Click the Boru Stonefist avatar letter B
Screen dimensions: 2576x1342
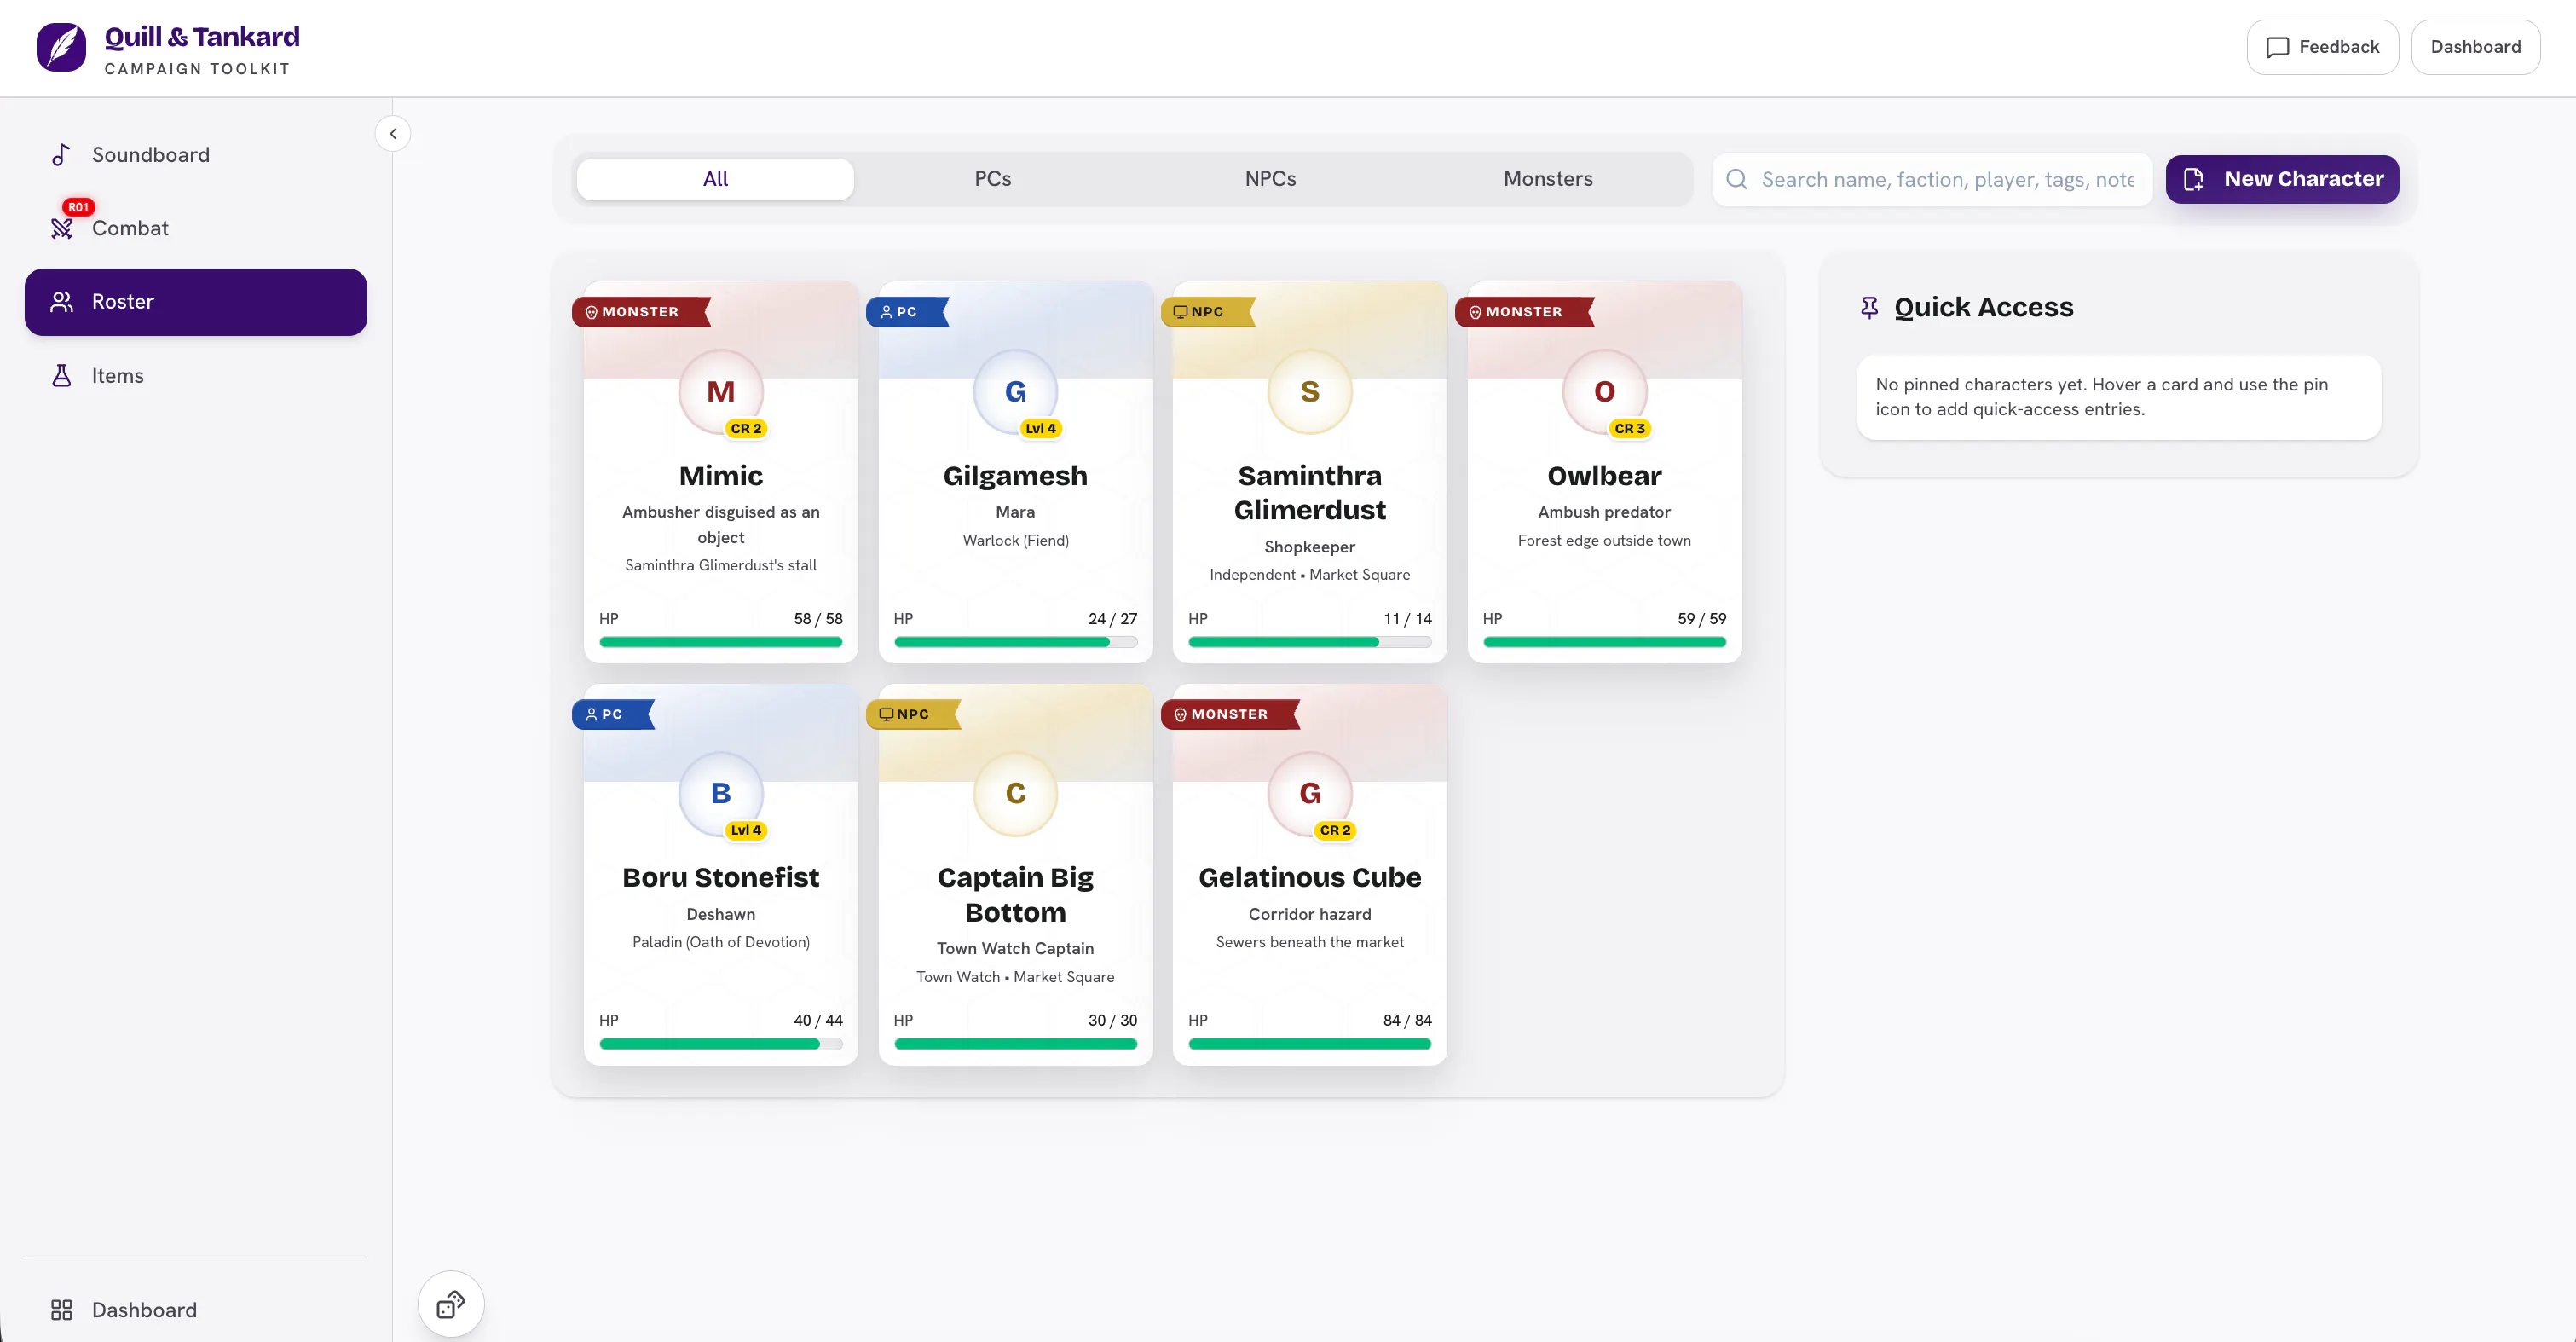[720, 793]
